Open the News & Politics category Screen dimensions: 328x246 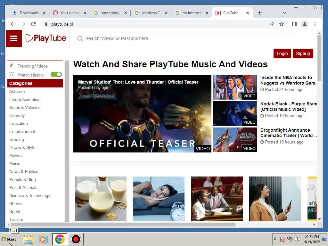pyautogui.click(x=24, y=172)
